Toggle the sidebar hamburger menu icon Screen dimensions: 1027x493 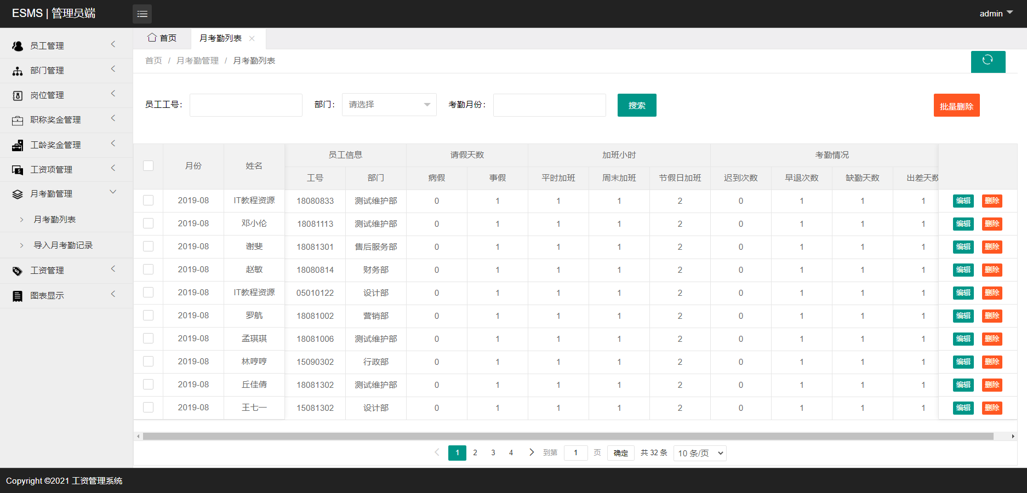[x=142, y=14]
